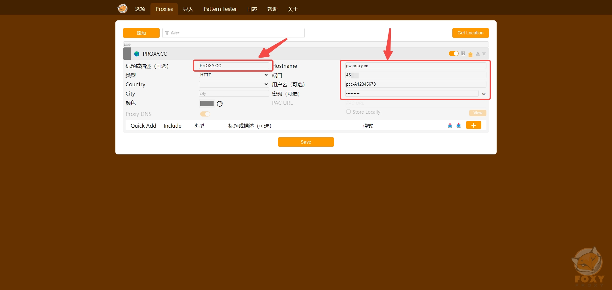The image size is (612, 290).
Task: Click the Hostname field gw.proxy.cc
Action: point(416,66)
